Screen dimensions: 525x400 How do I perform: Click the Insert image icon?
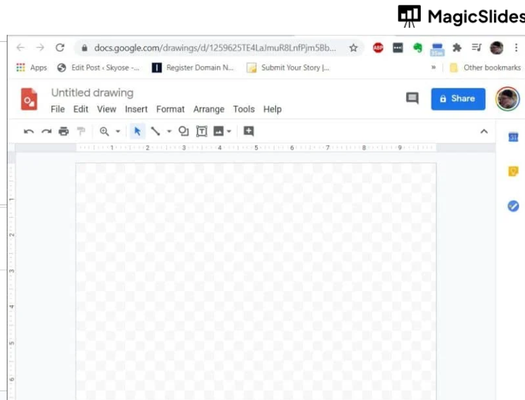coord(219,131)
